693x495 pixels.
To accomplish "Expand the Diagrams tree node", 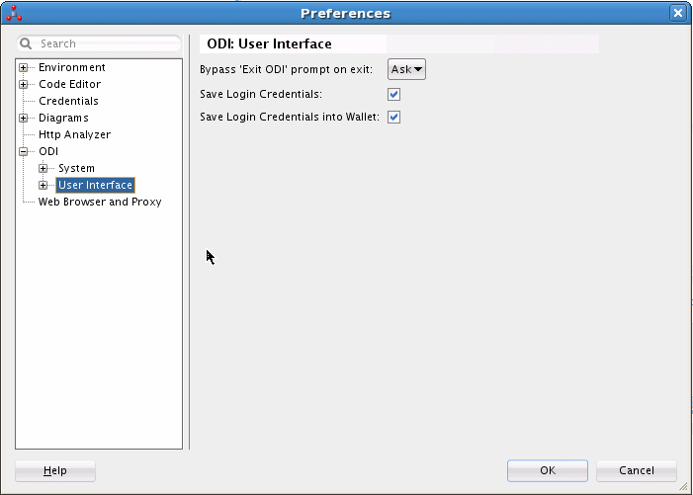I will (24, 118).
